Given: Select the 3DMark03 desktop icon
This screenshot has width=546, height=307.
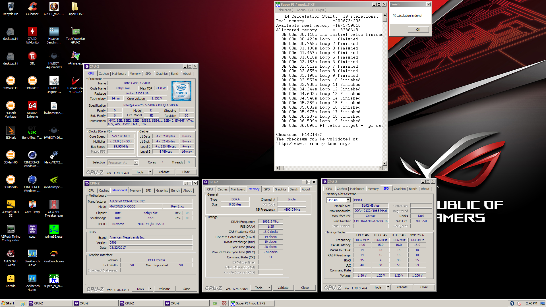Looking at the screenshot, I should pyautogui.click(x=32, y=83).
